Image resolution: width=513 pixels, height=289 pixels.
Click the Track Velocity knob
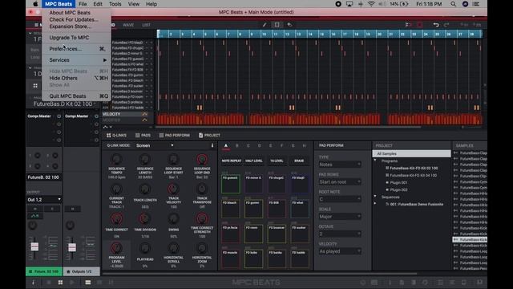click(173, 189)
